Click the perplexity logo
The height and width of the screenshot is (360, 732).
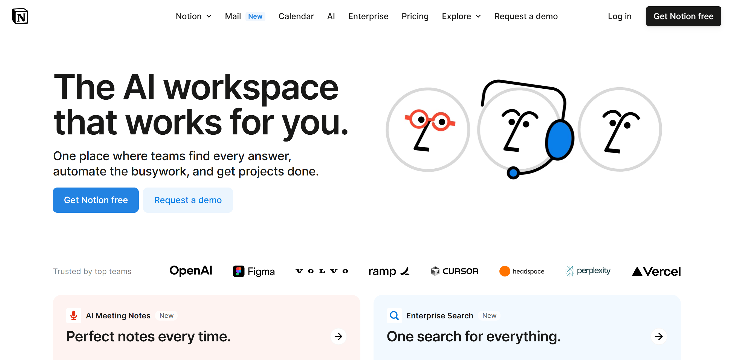588,271
